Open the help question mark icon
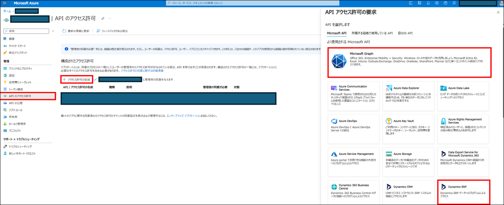This screenshot has width=504, height=205. point(445,3)
